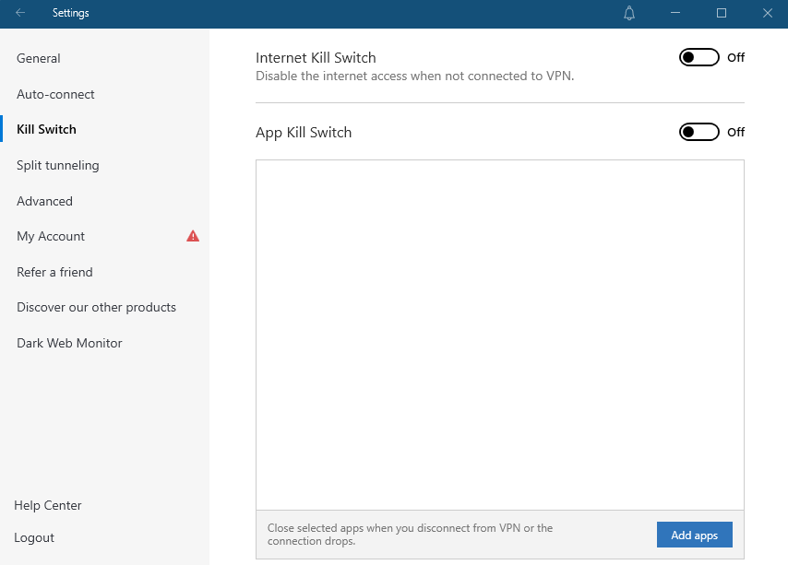The image size is (788, 565).
Task: Minimize the Settings window
Action: click(676, 13)
